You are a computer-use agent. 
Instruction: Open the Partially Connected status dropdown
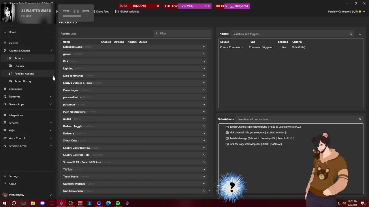(347, 11)
